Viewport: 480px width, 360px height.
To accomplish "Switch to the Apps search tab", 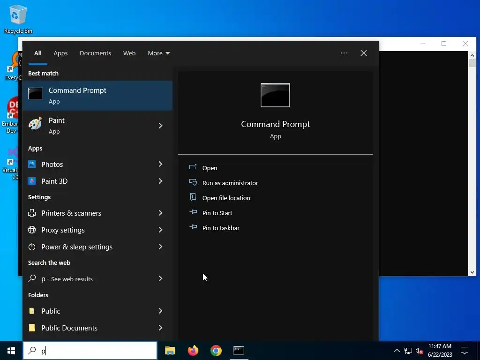I will (x=60, y=53).
